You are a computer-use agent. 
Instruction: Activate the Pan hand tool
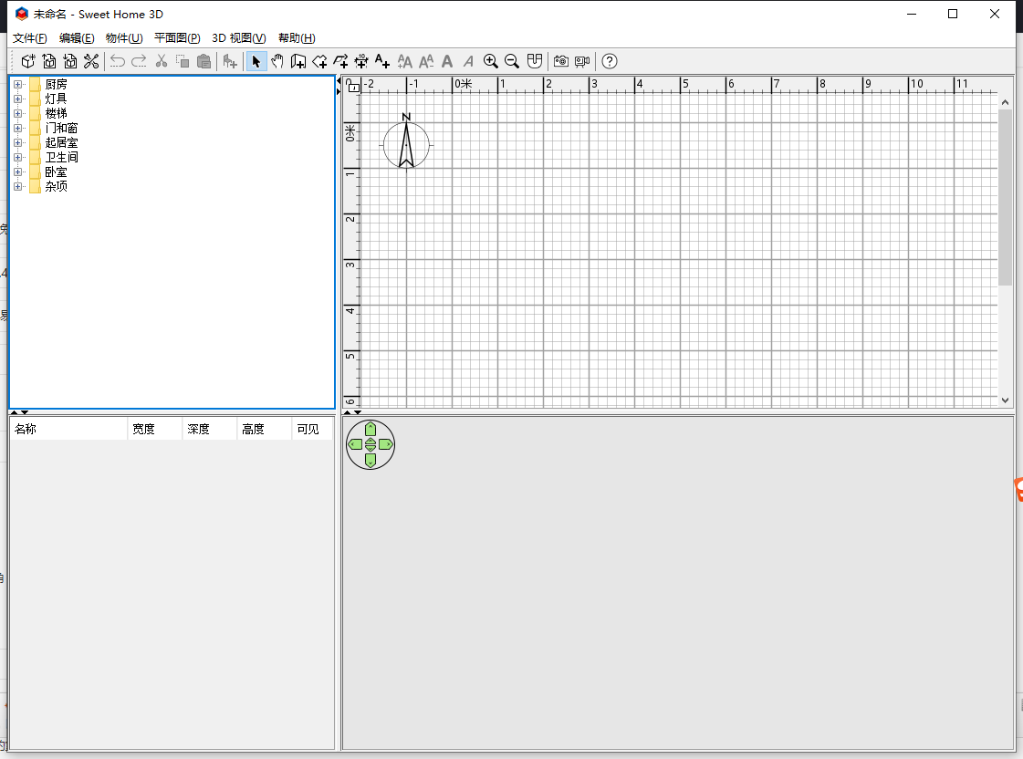click(277, 61)
